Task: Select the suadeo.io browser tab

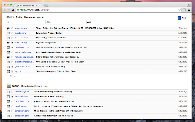Action: [x=29, y=5]
